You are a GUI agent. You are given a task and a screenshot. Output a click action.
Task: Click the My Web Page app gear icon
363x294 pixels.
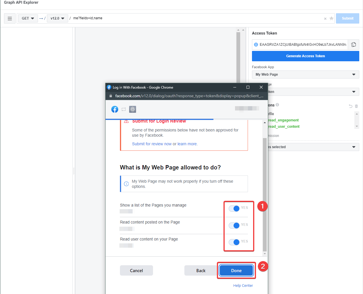tap(133, 109)
